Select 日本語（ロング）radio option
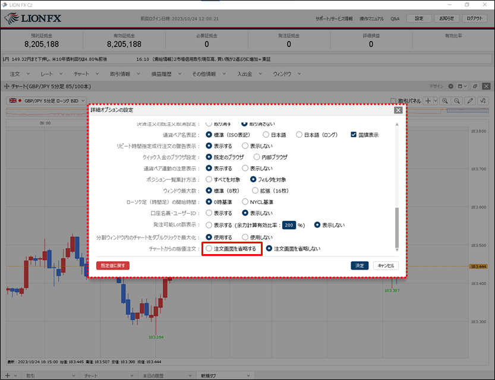Image resolution: width=495 pixels, height=380 pixels. pos(299,135)
